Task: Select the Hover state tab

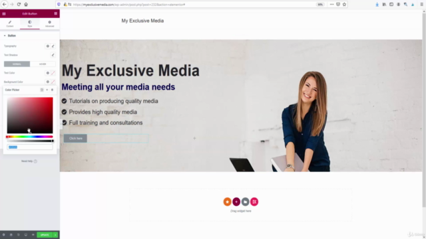Action: pyautogui.click(x=43, y=64)
